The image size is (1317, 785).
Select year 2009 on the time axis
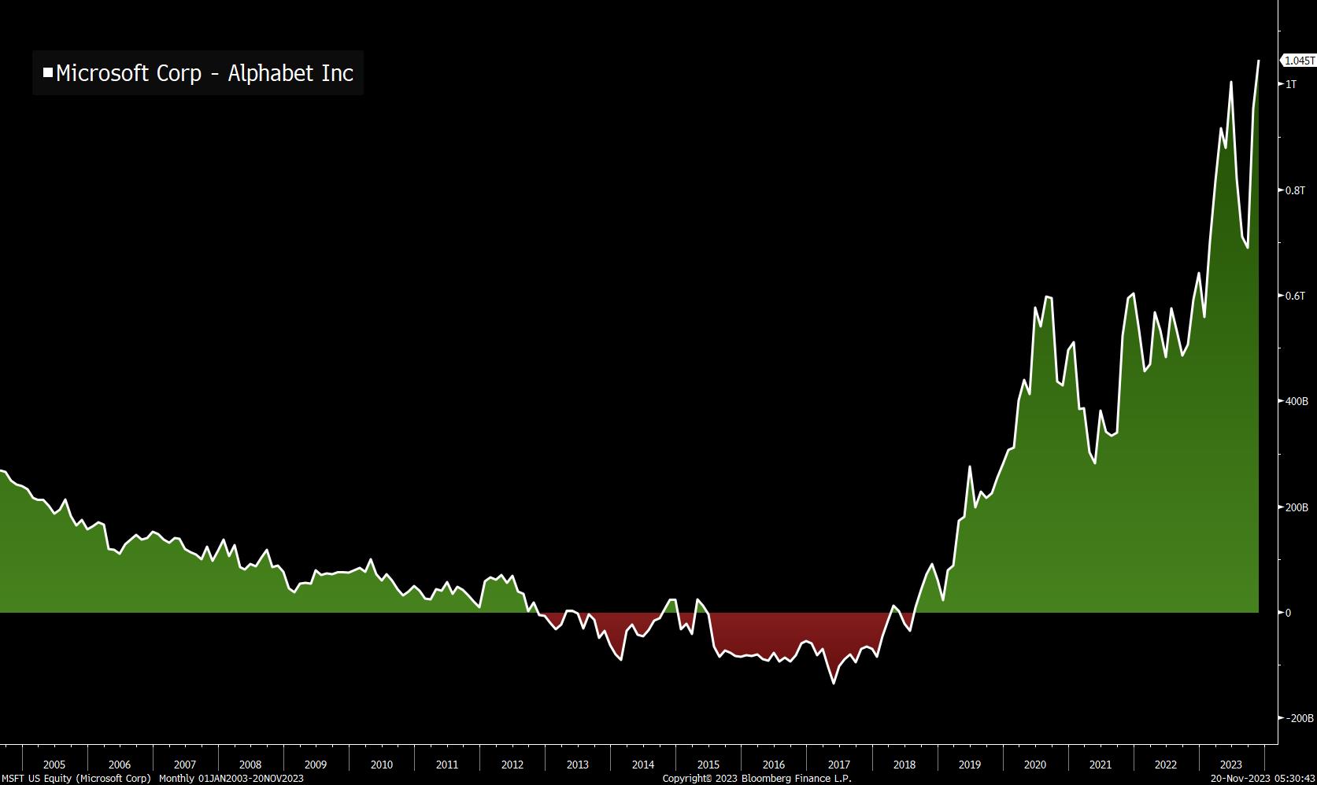pyautogui.click(x=316, y=765)
